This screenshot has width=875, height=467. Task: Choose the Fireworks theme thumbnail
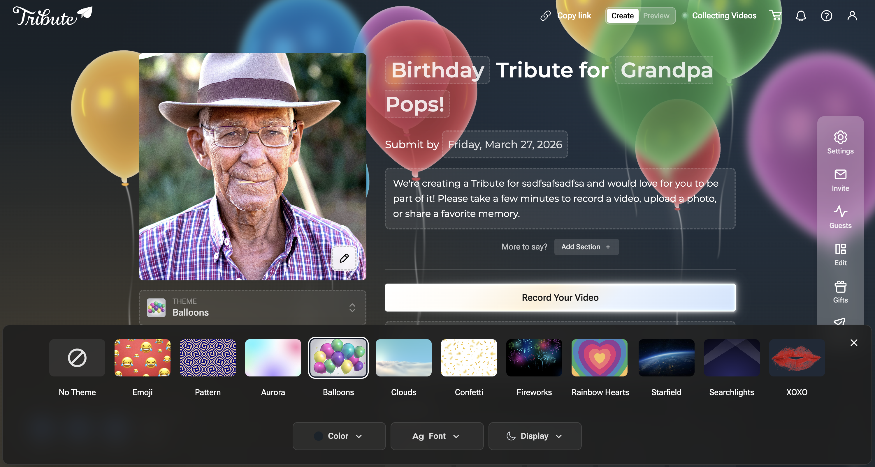click(x=534, y=358)
